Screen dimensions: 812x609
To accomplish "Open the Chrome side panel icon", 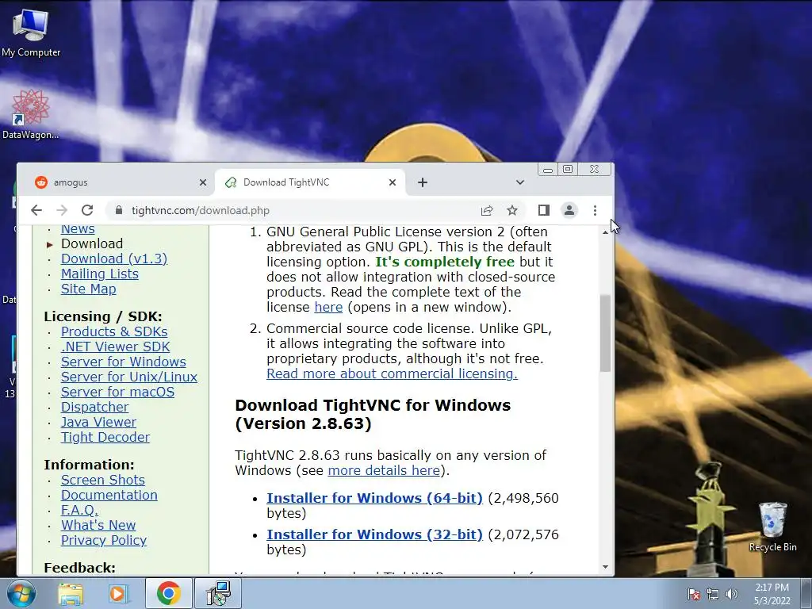I will pos(543,210).
